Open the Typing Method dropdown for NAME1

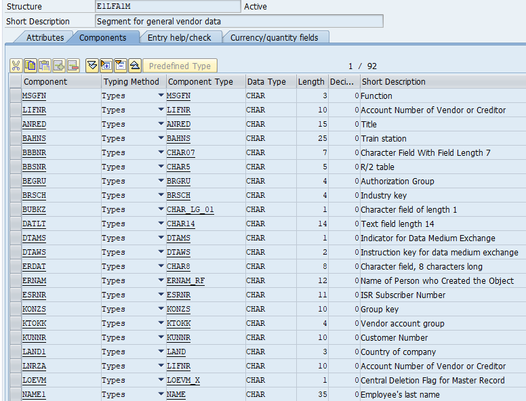pos(161,394)
